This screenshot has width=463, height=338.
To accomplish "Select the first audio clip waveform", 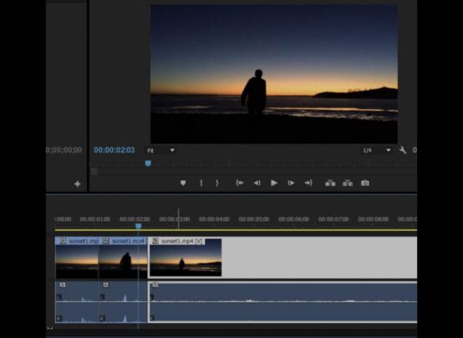I will point(77,302).
